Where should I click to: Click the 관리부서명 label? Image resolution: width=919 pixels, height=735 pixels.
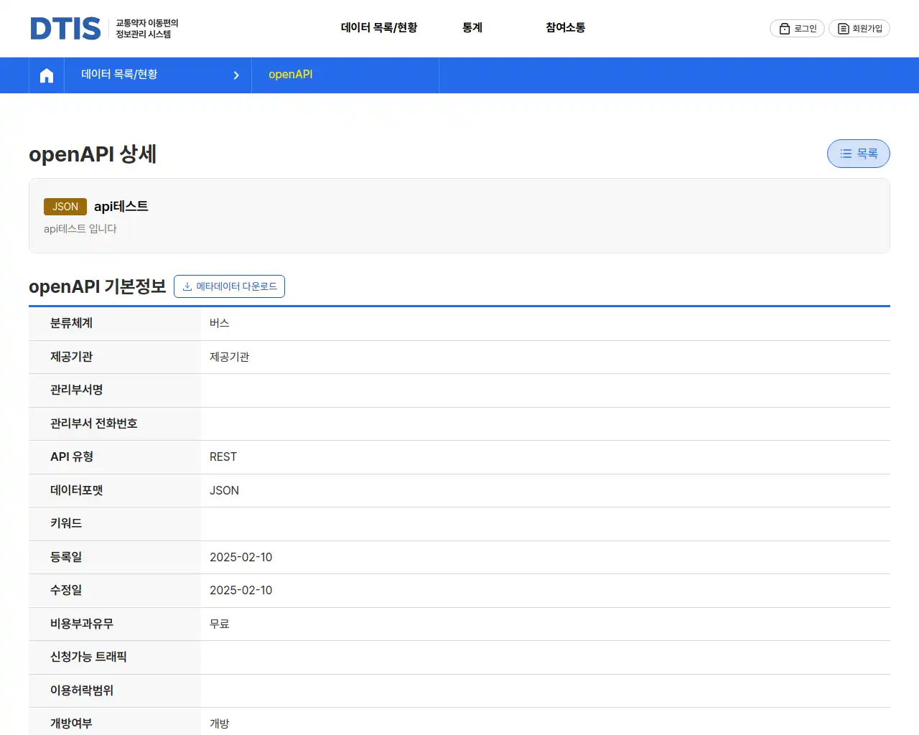coord(77,390)
